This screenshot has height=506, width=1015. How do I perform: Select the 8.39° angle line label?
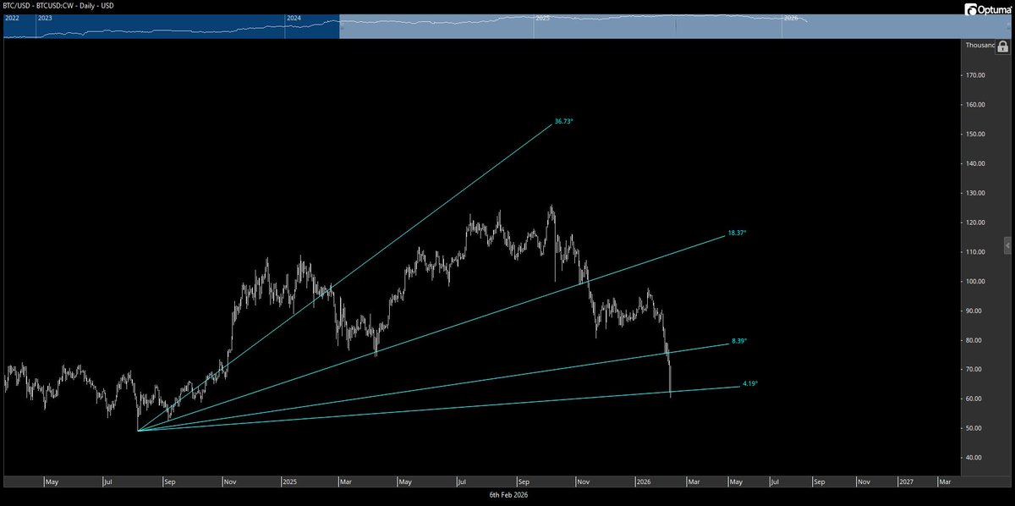click(x=740, y=340)
